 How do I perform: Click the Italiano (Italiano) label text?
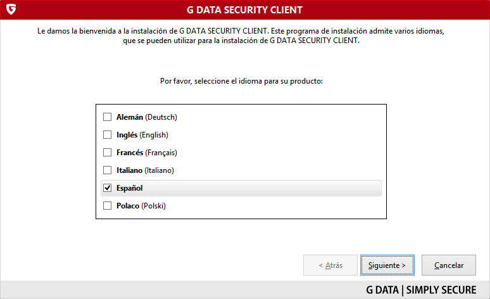145,170
